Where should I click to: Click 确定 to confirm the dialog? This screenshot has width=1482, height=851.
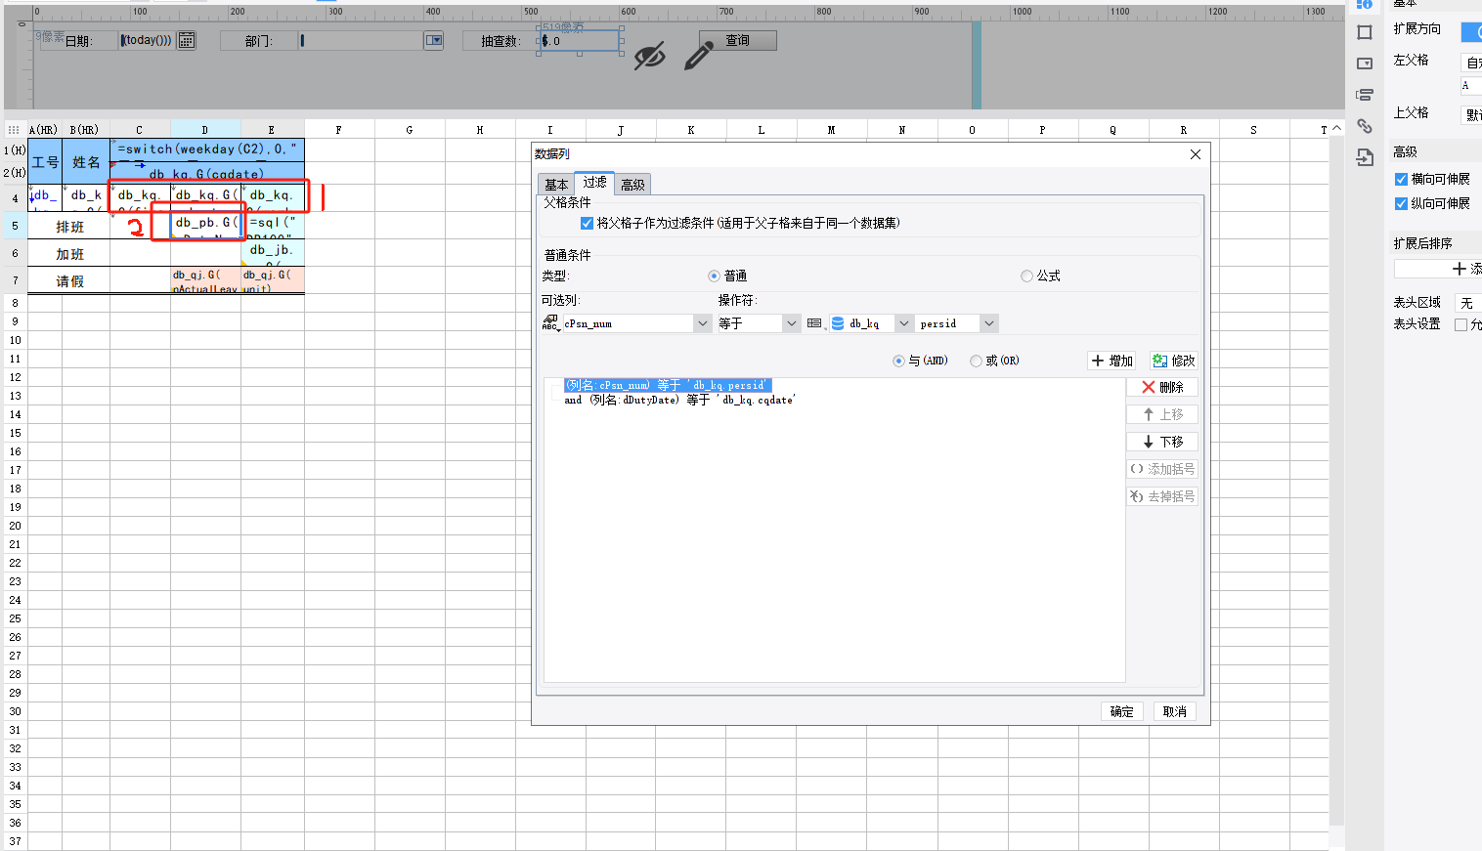tap(1121, 711)
